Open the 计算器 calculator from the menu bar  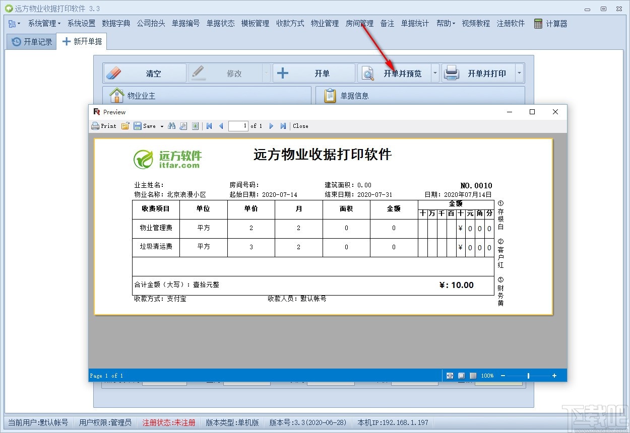(x=550, y=23)
